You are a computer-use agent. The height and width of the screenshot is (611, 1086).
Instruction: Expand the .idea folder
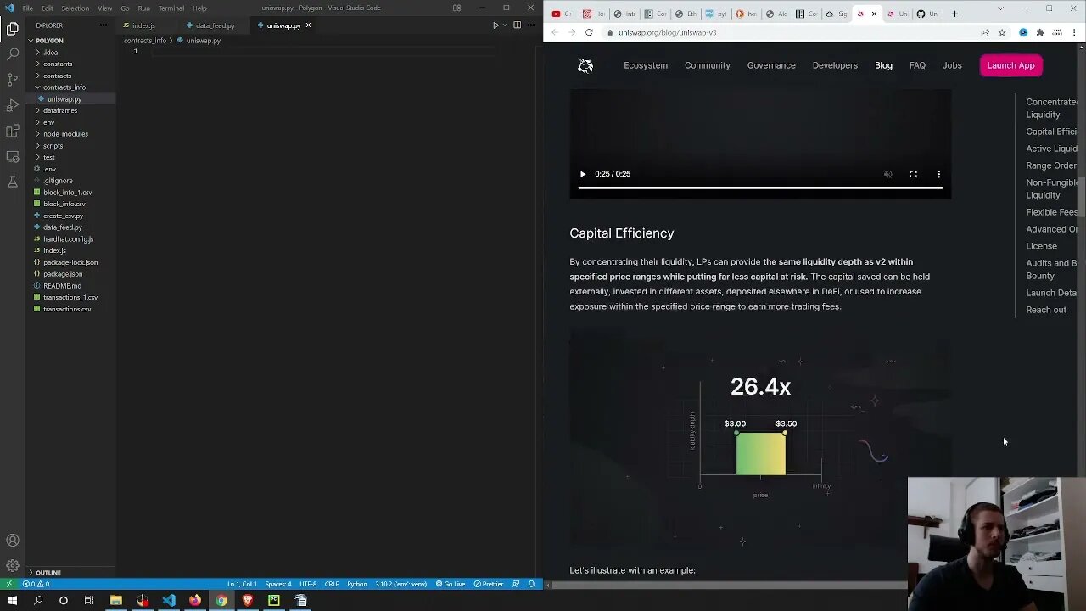(50, 53)
